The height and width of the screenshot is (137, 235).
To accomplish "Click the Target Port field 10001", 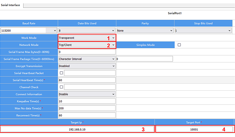I will [x=194, y=129].
